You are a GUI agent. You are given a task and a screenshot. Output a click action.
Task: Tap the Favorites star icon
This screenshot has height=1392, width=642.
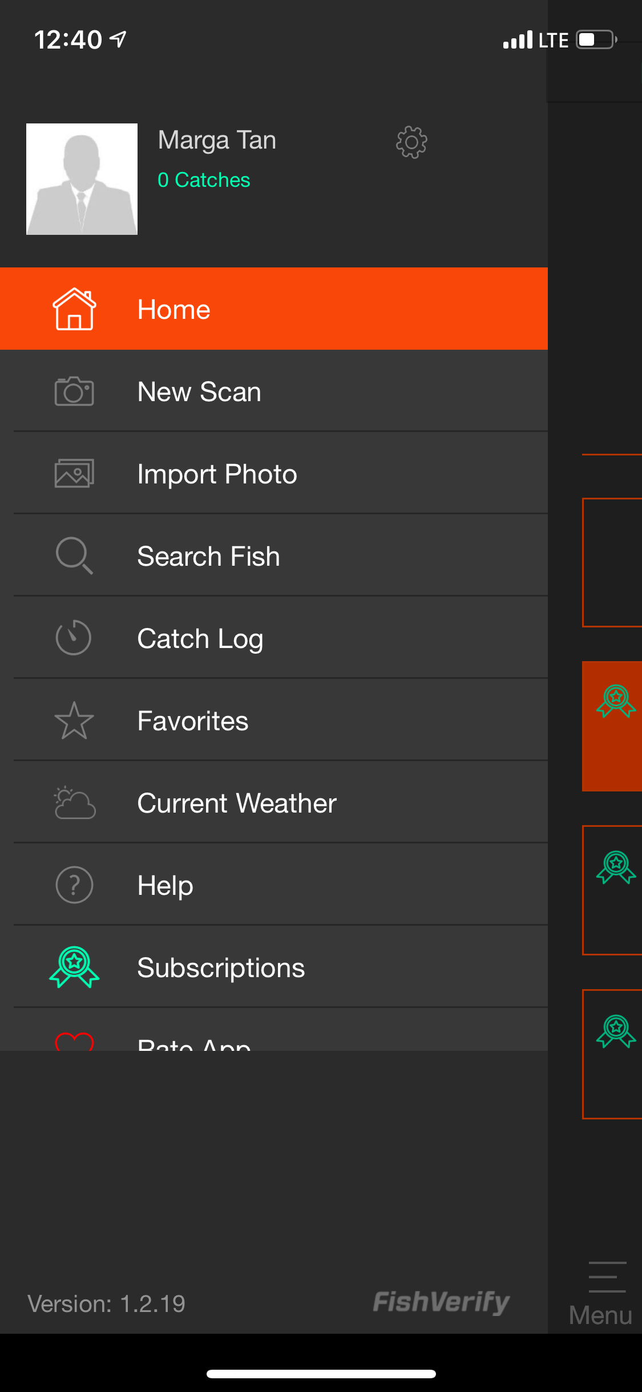coord(74,721)
